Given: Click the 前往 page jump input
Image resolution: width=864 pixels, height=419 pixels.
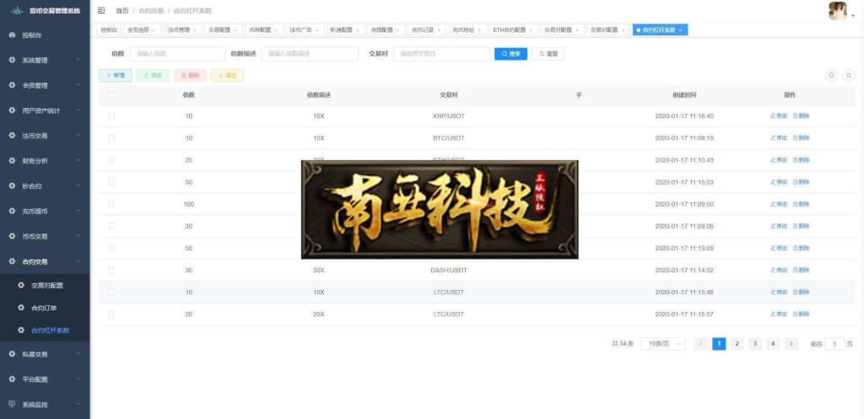Looking at the screenshot, I should click(x=834, y=344).
